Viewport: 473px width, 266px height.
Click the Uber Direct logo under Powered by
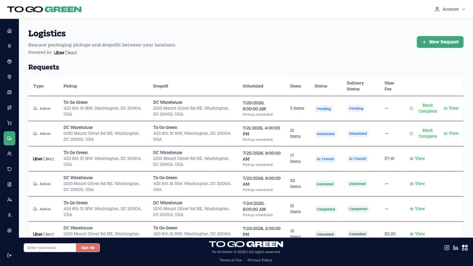pyautogui.click(x=66, y=53)
